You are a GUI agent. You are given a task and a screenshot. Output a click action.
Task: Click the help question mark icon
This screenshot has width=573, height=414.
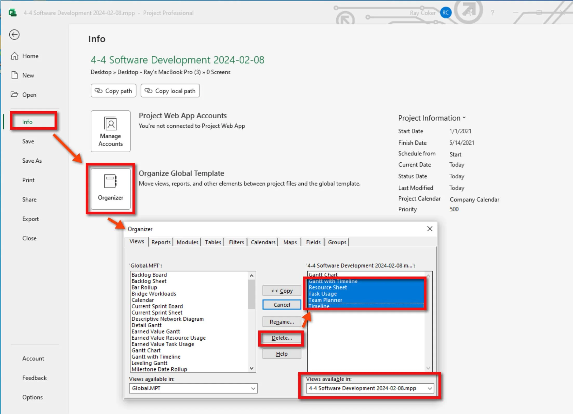click(x=492, y=13)
